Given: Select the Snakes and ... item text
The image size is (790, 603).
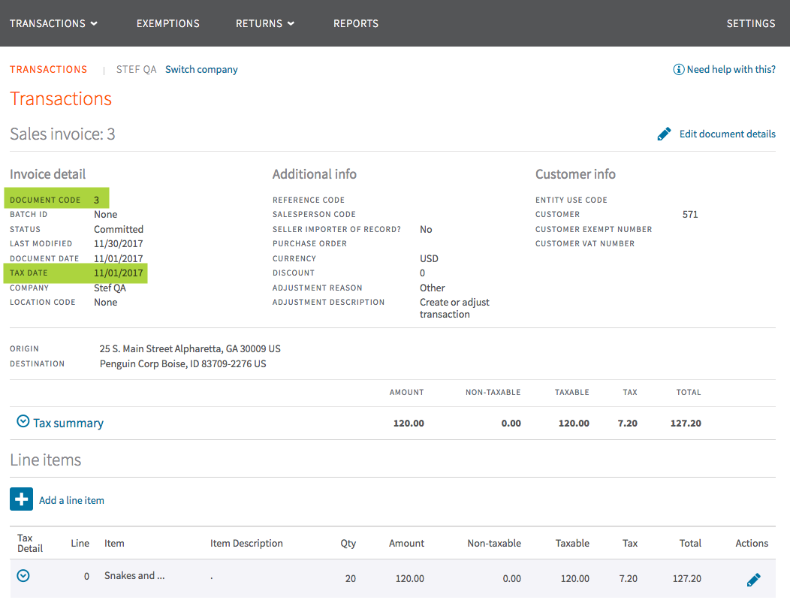Looking at the screenshot, I should coord(134,575).
